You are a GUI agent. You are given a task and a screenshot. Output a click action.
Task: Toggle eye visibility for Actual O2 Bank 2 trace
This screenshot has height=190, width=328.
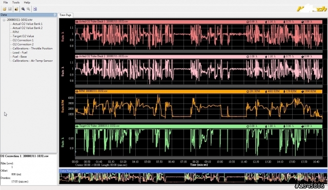77,57
